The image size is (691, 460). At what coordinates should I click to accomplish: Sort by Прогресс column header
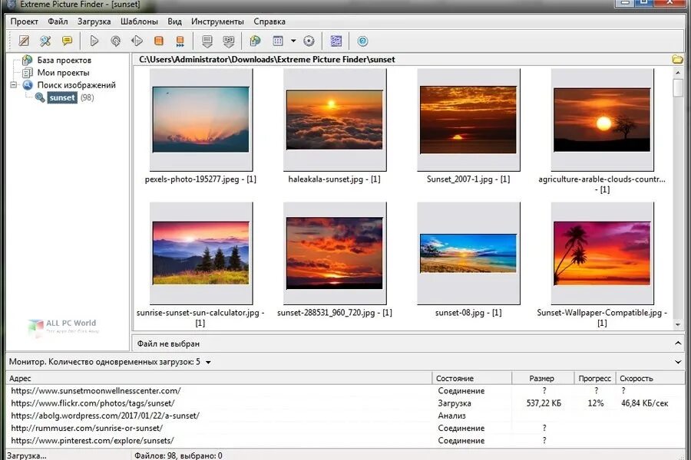[x=594, y=378]
